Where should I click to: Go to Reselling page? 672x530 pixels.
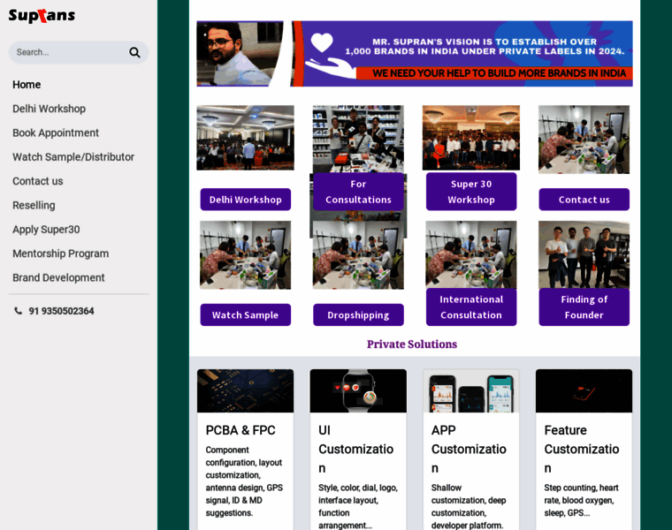(34, 206)
